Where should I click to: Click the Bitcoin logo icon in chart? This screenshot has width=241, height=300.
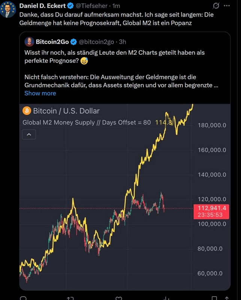(x=27, y=111)
